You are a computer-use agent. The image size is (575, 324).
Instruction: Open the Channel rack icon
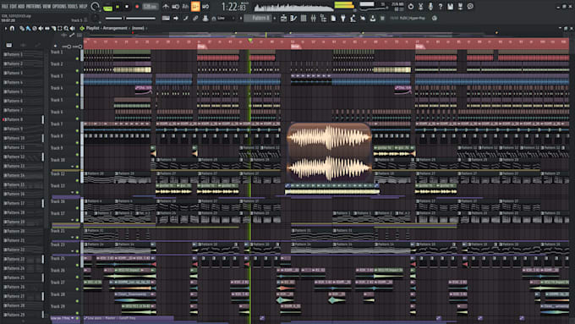click(x=304, y=18)
